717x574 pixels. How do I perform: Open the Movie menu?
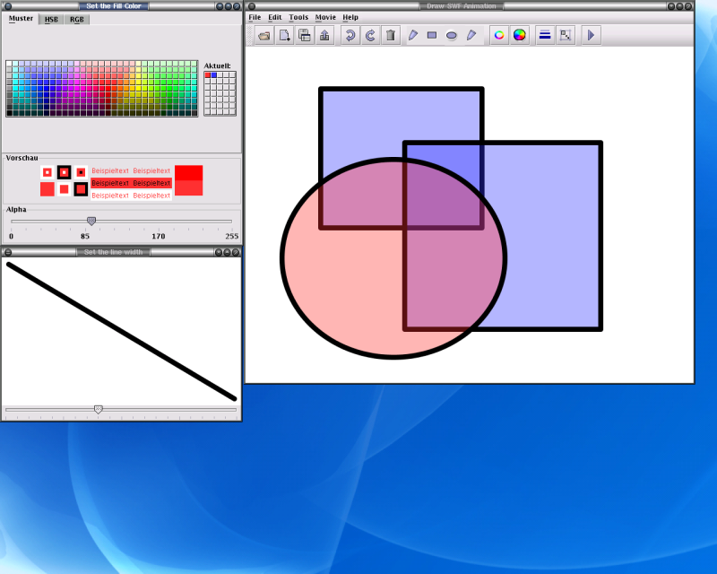(x=325, y=17)
